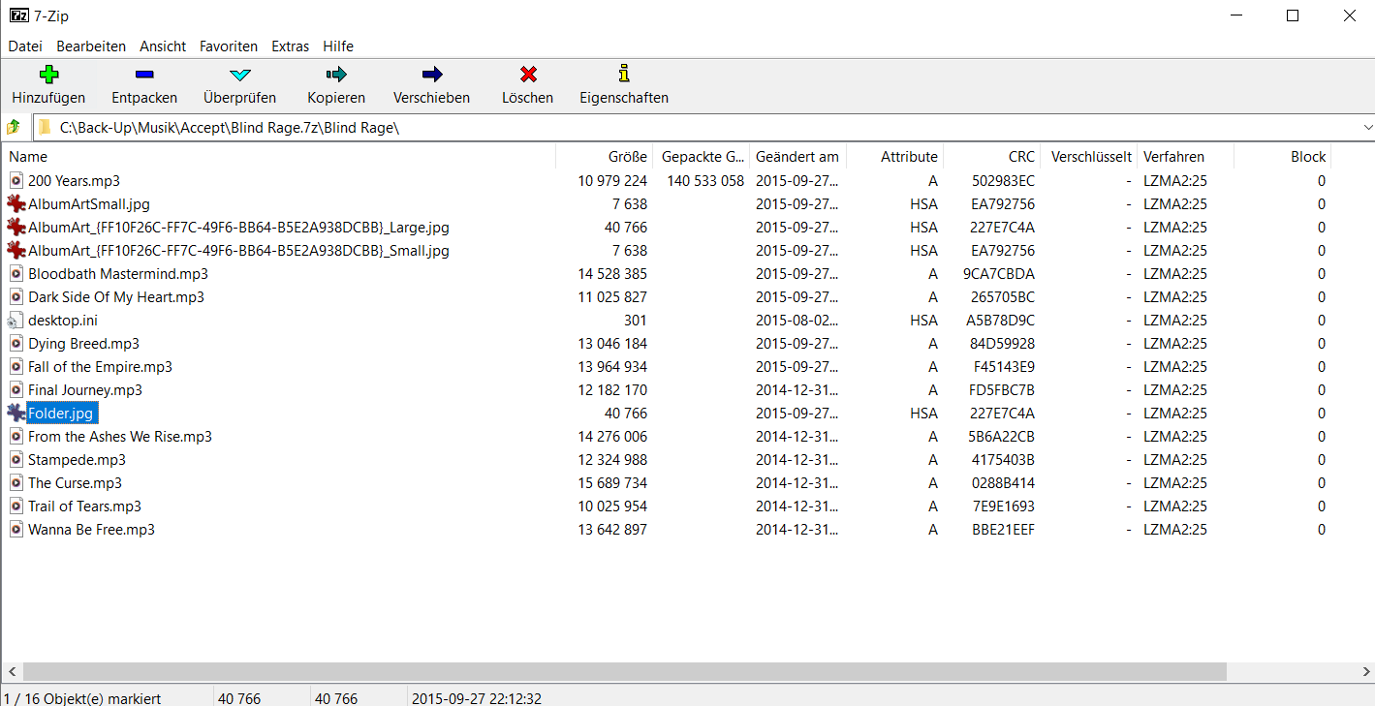Sort by the Größe column header
This screenshot has width=1375, height=706.
(x=605, y=157)
